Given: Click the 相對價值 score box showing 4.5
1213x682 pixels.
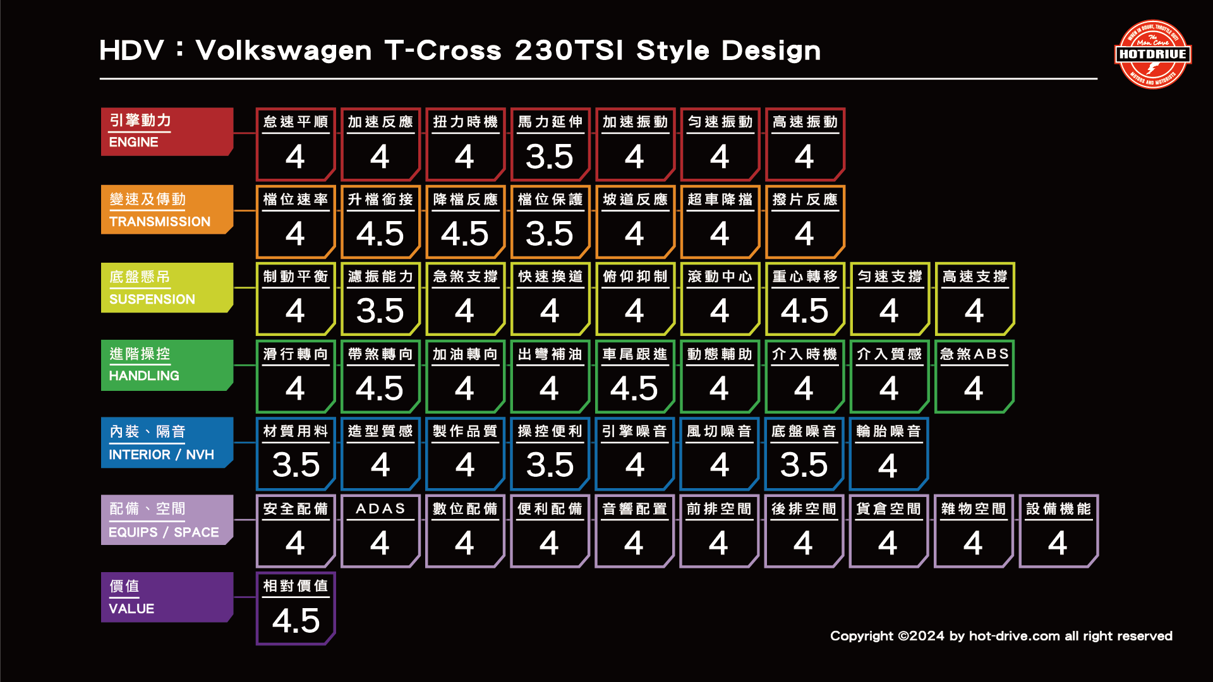Looking at the screenshot, I should point(295,609).
